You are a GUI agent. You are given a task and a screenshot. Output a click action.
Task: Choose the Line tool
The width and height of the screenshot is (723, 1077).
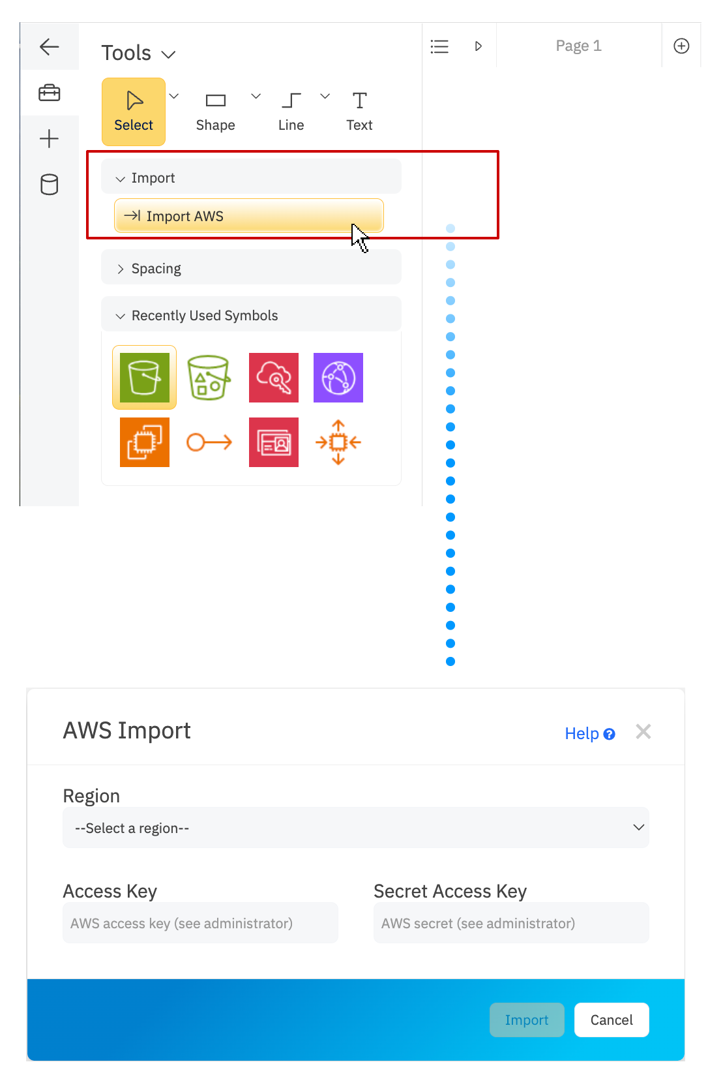click(x=291, y=112)
